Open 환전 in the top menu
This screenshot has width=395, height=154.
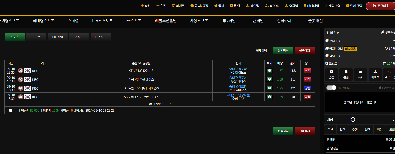point(161,6)
